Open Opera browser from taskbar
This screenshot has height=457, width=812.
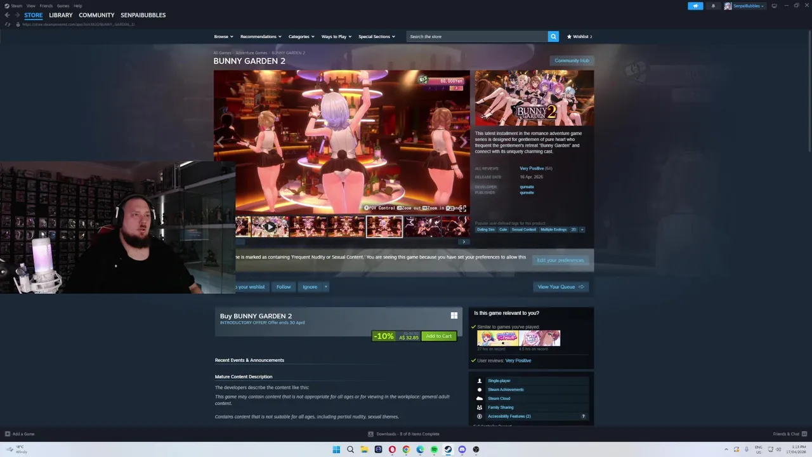pos(392,449)
